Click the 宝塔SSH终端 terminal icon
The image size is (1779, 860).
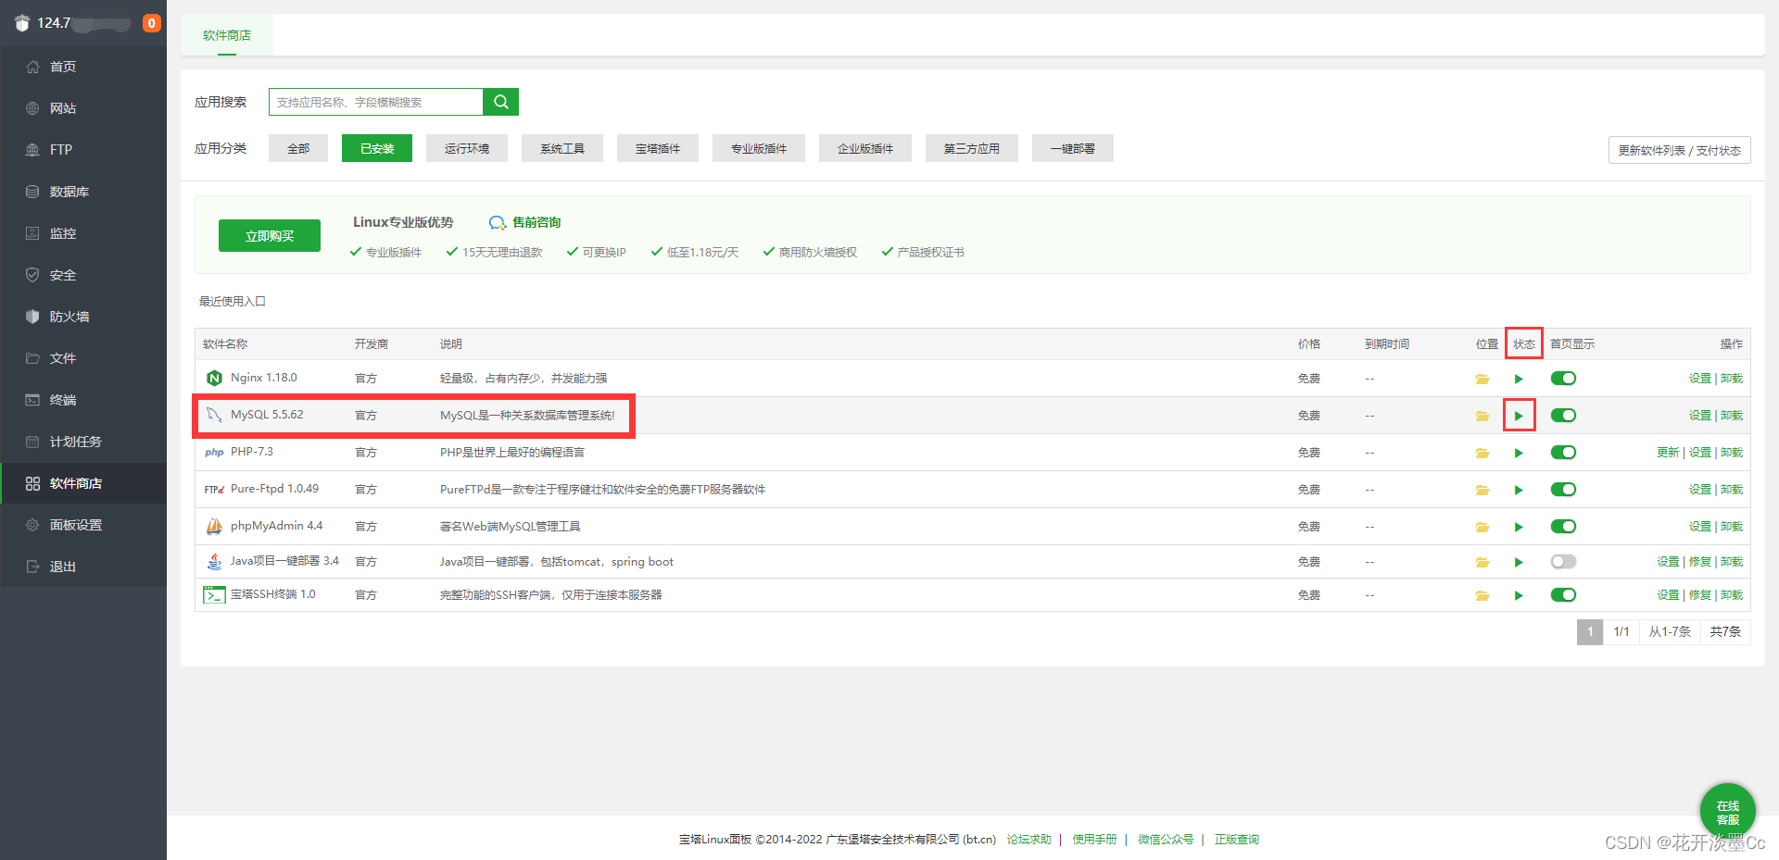point(214,594)
